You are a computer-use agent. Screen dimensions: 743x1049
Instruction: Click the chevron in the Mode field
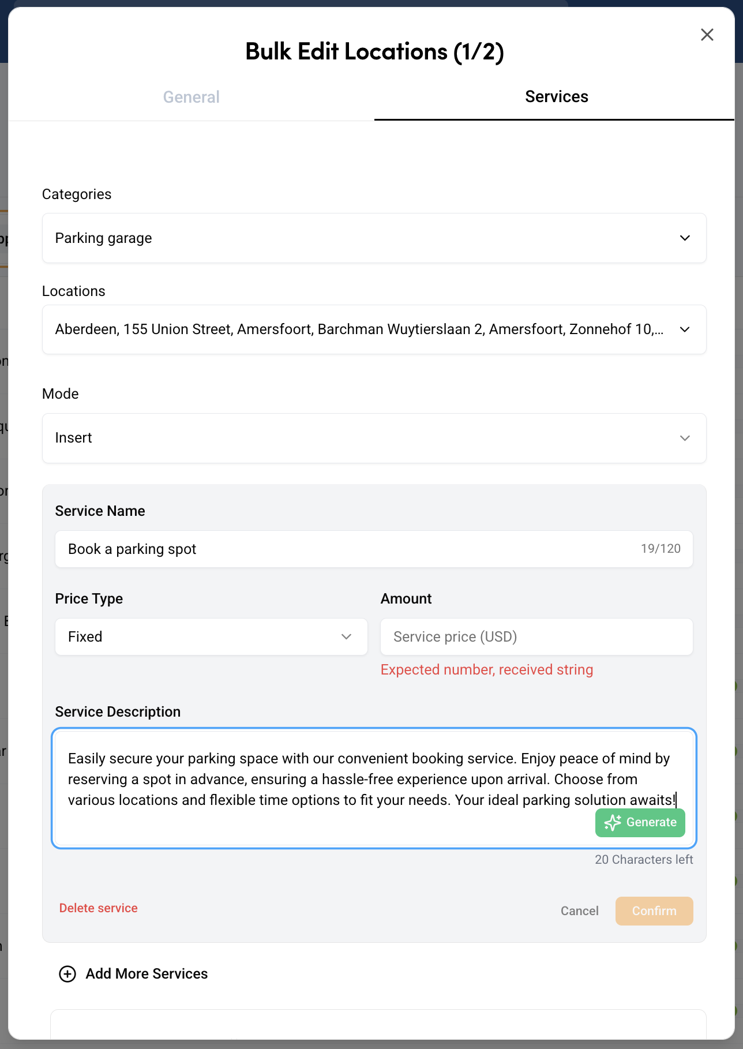685,438
